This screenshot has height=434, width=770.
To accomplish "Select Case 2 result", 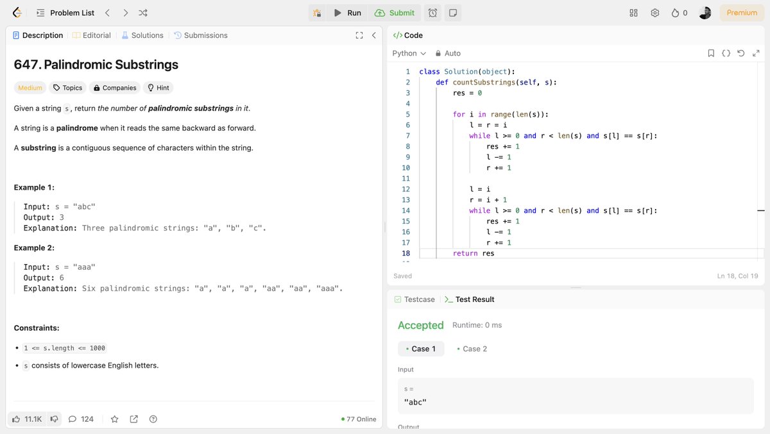I will (472, 349).
